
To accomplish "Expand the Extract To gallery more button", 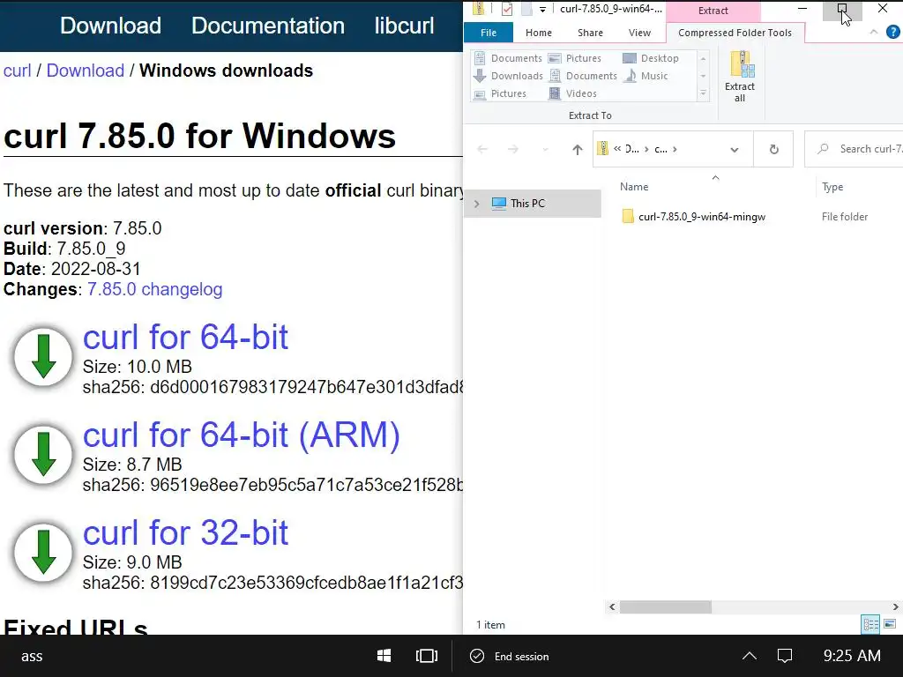I will (x=703, y=93).
